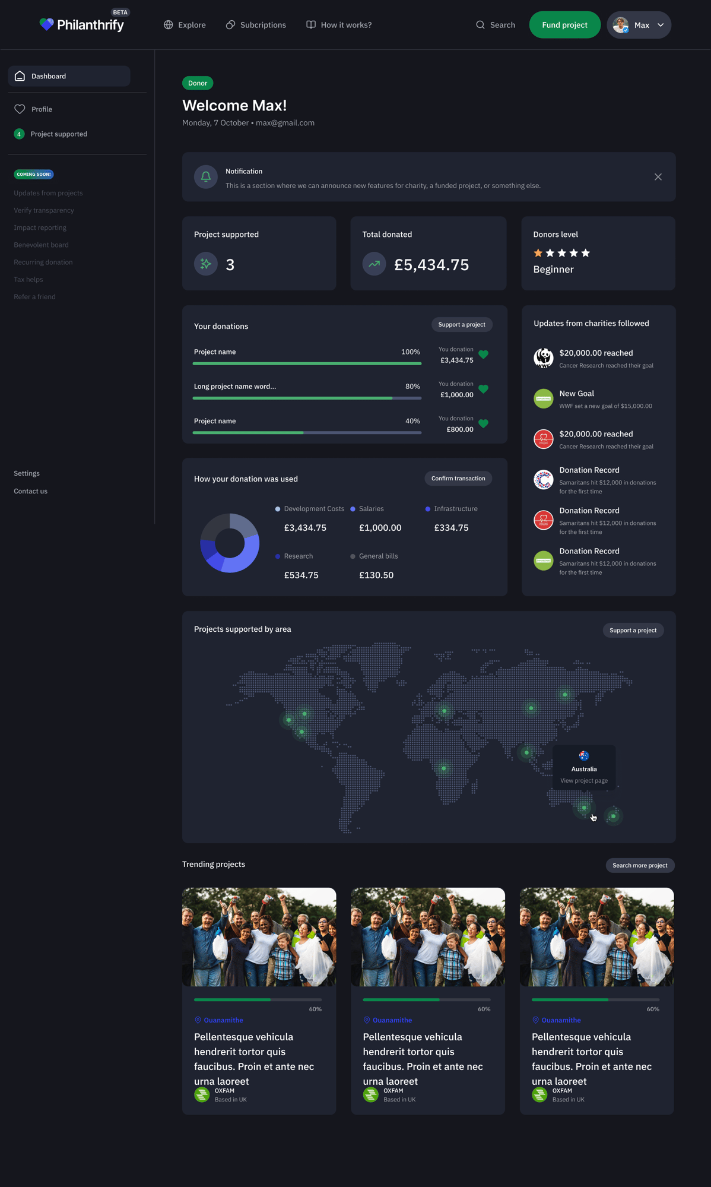Click Verify transparency in sidebar
The image size is (711, 1187).
(44, 210)
